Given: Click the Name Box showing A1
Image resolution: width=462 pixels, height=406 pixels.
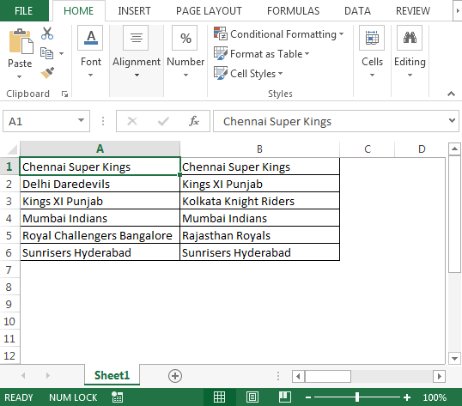Looking at the screenshot, I should [x=40, y=121].
